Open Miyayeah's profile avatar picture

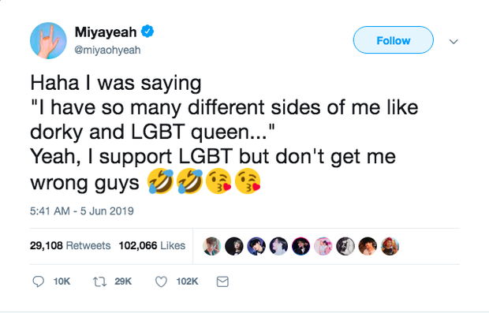pyautogui.click(x=48, y=40)
